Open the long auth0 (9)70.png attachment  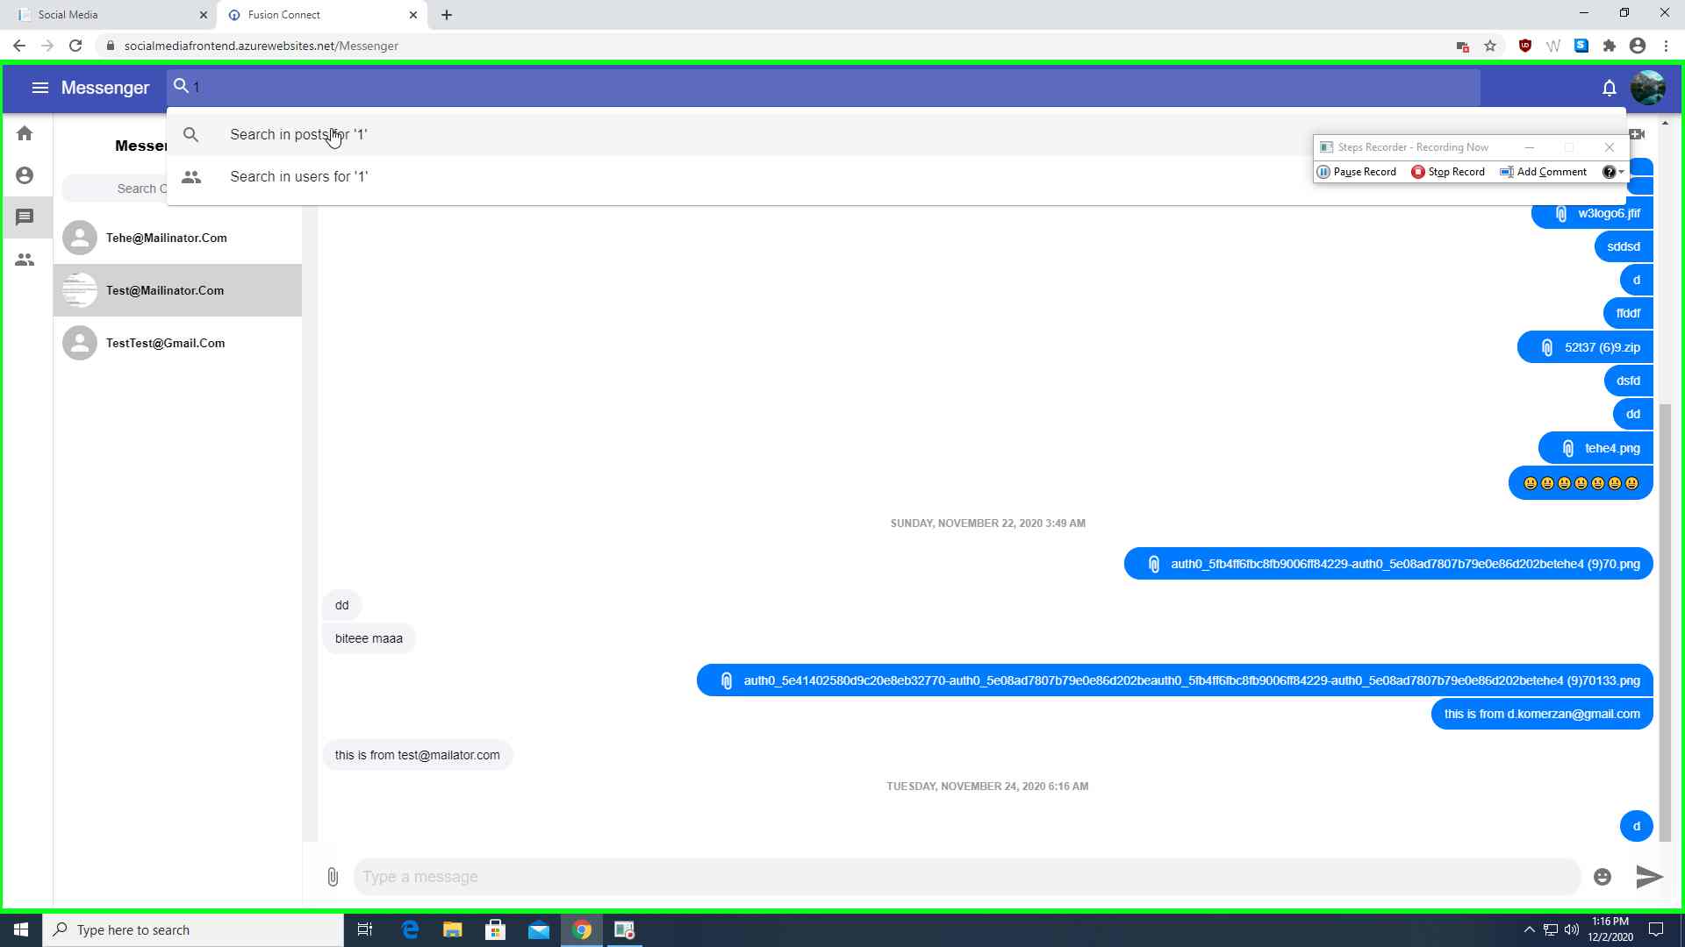point(1388,564)
